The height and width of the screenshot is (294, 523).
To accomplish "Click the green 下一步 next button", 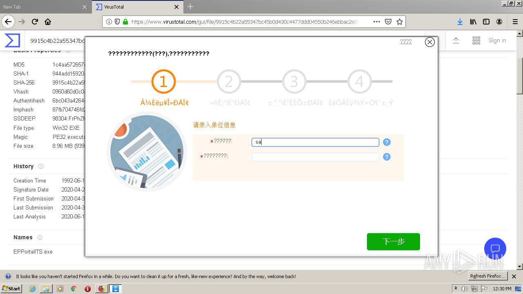I will 393,242.
